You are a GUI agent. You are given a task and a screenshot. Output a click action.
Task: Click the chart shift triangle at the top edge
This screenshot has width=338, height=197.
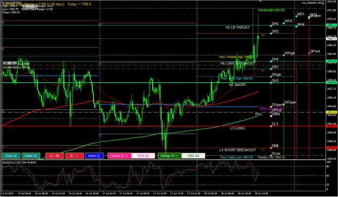(261, 1)
